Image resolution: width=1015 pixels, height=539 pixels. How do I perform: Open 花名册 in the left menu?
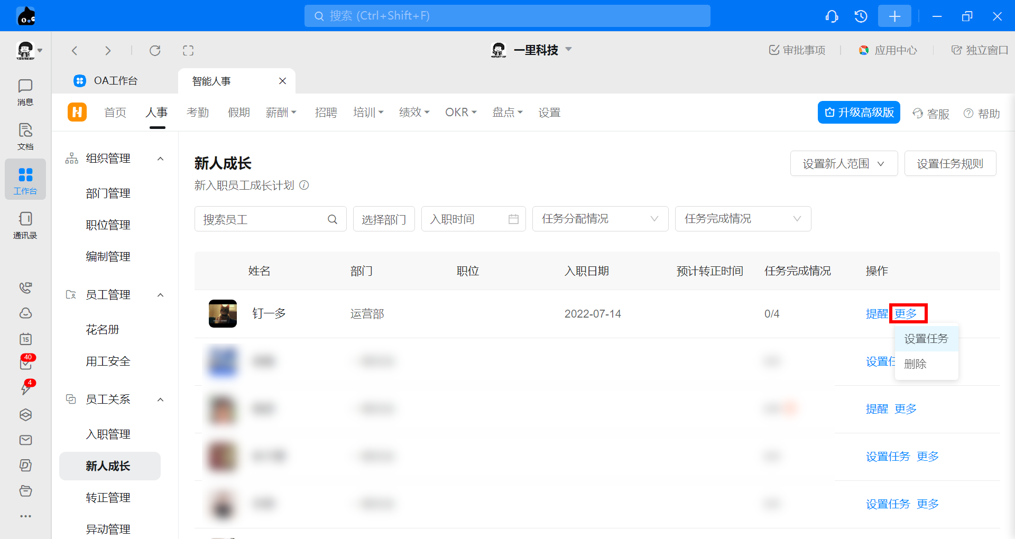(x=103, y=330)
